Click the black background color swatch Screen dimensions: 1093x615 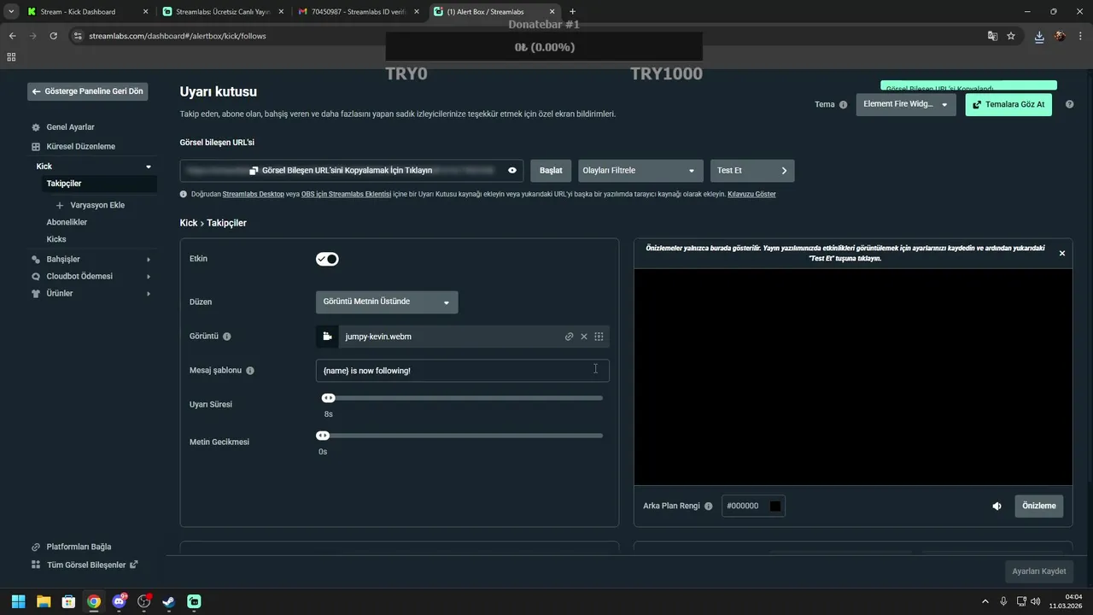[775, 506]
